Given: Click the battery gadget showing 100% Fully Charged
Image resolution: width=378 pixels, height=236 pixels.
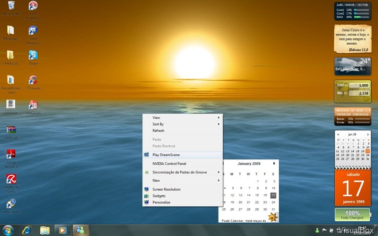Looking at the screenshot, I should pos(353,215).
